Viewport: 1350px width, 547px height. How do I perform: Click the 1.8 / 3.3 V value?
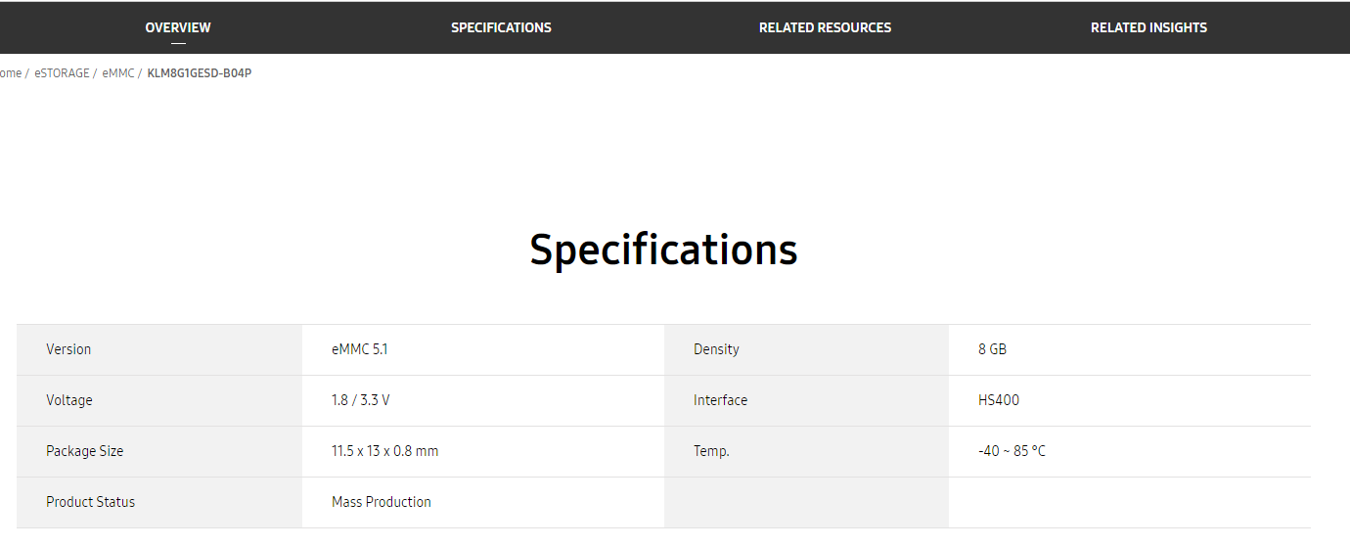pos(361,400)
